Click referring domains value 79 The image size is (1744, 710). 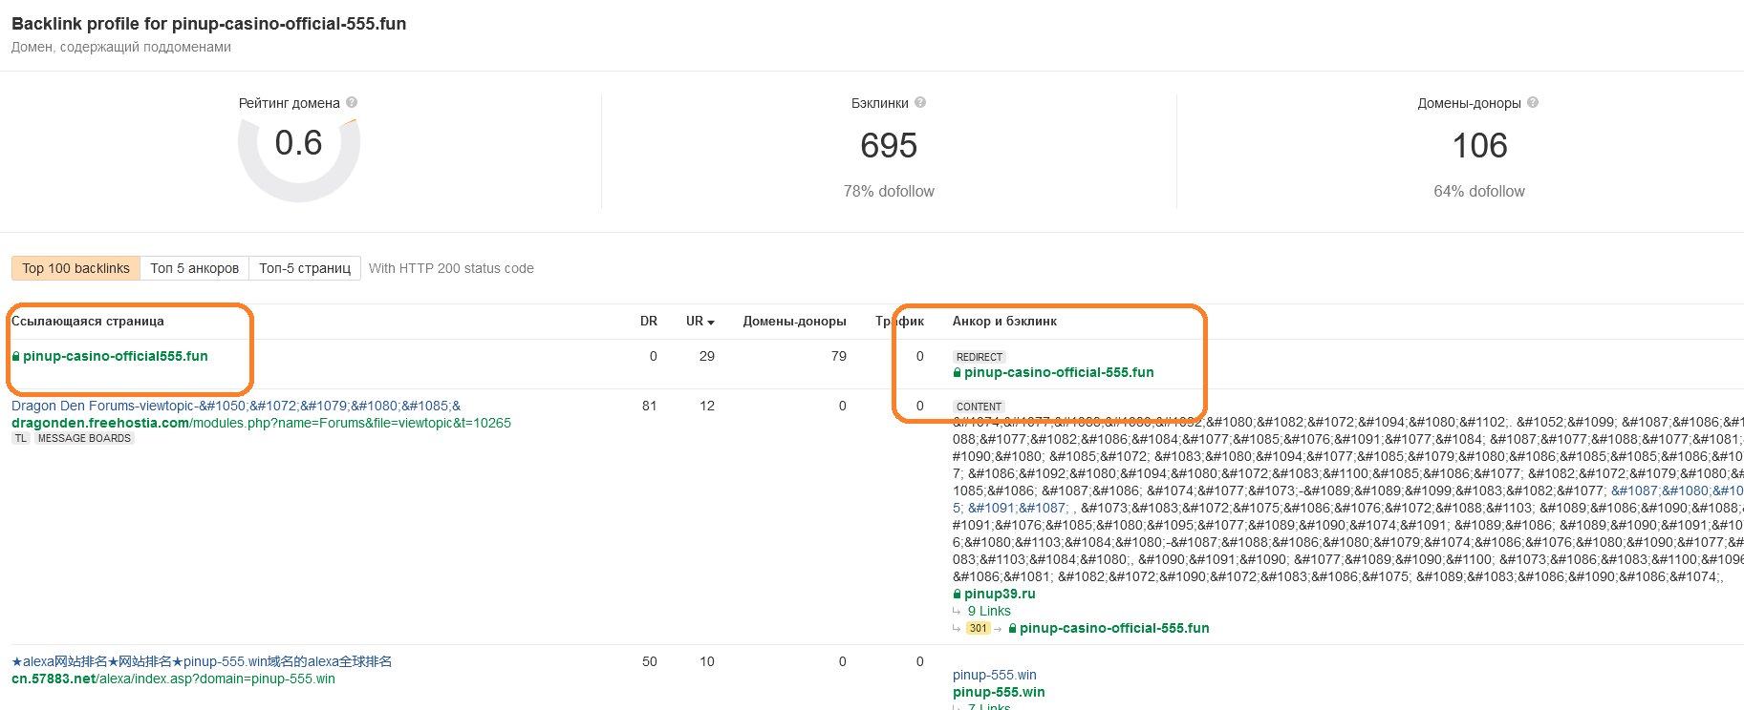pos(839,356)
